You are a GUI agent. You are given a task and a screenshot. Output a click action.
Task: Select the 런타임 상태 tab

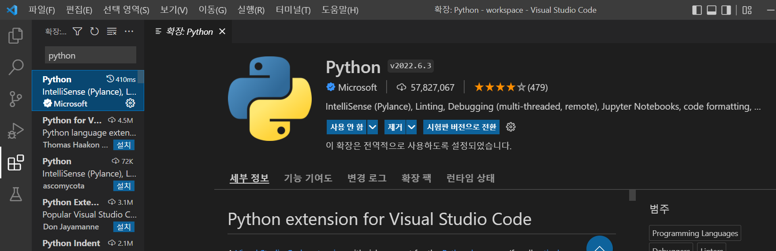pyautogui.click(x=470, y=178)
